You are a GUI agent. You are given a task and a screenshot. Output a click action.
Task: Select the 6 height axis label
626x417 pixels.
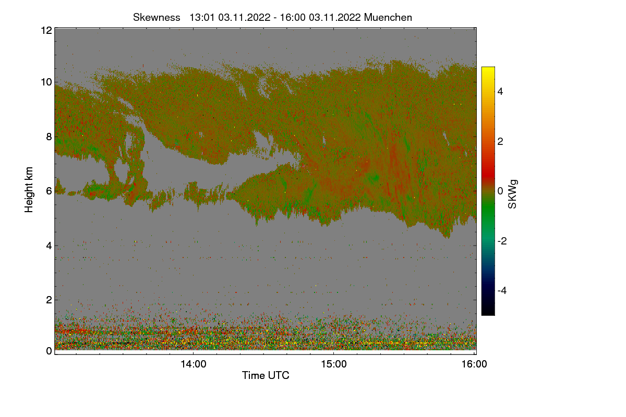point(49,191)
